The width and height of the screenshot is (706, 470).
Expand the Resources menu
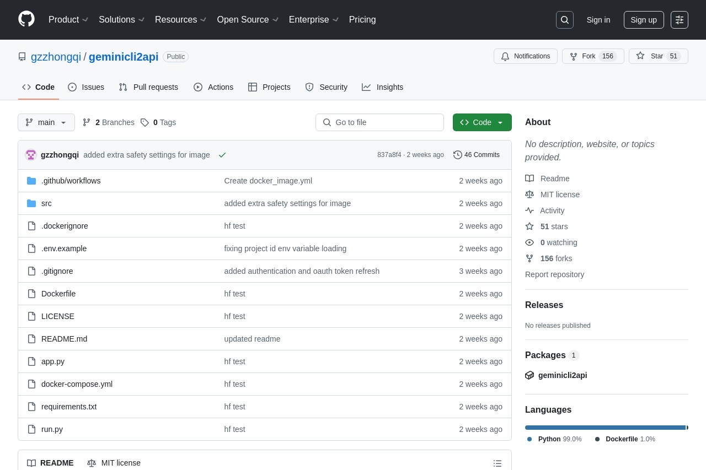(181, 20)
